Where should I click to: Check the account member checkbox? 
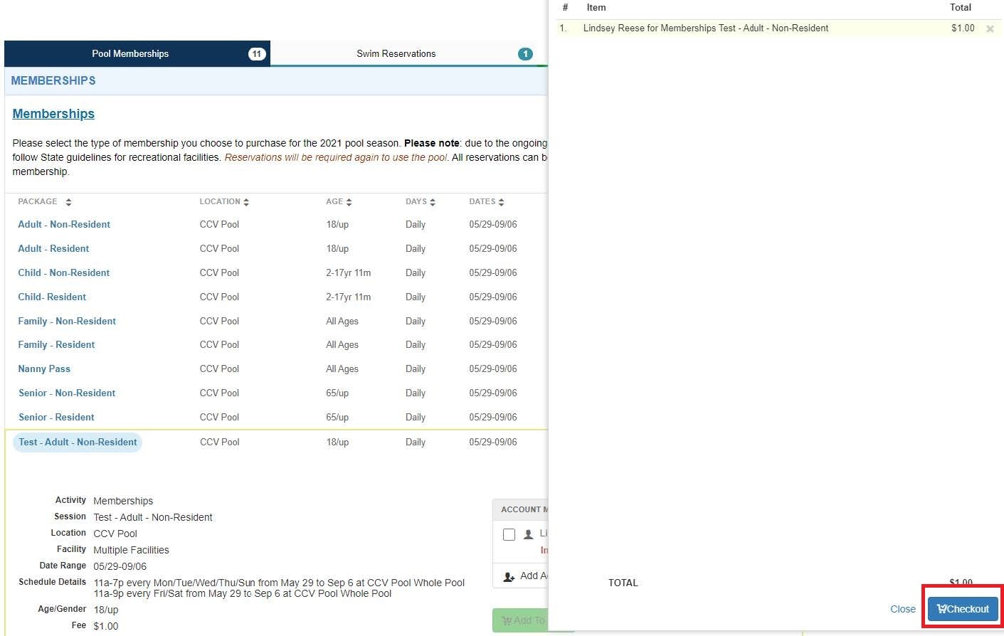509,534
